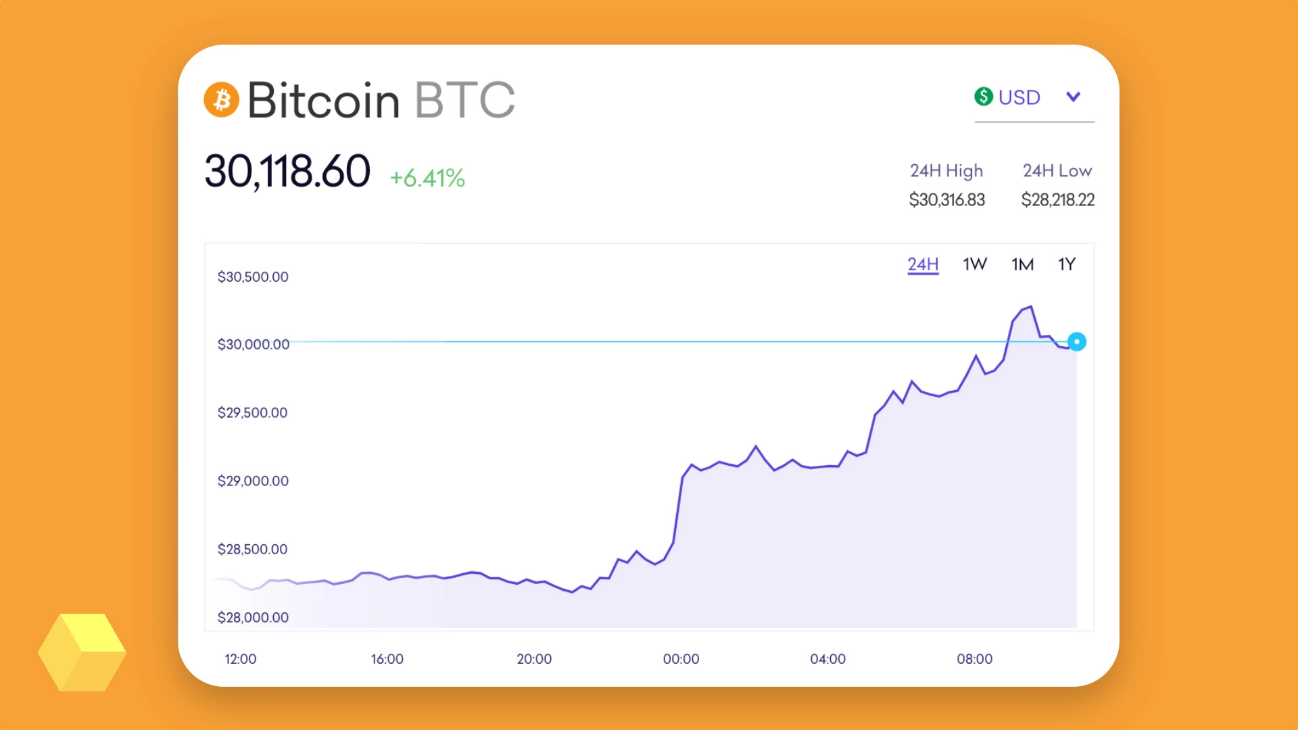This screenshot has width=1298, height=730.
Task: Click the orange Bitcoin logo icon
Action: coord(222,100)
